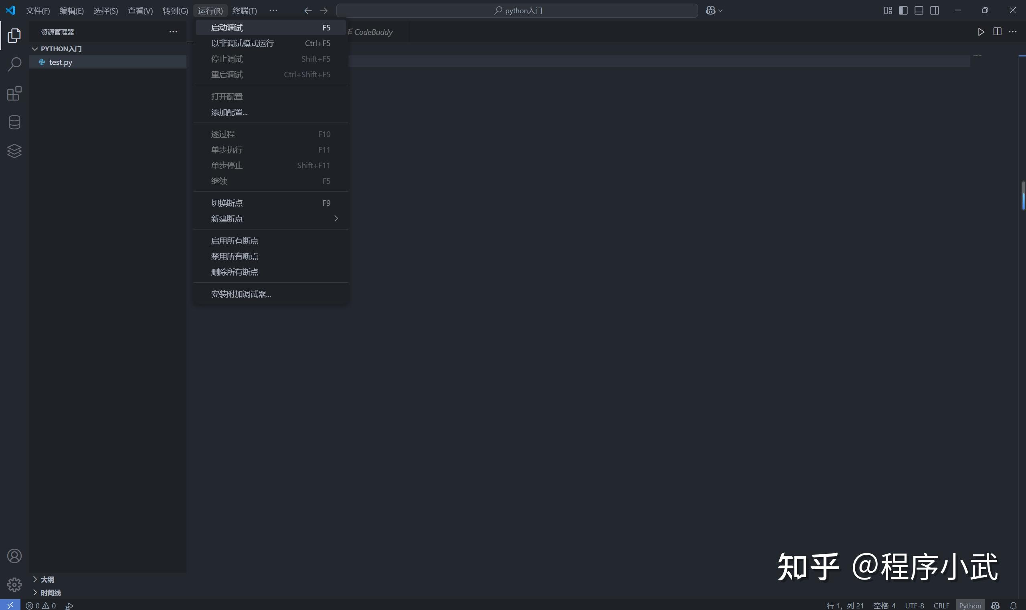Toggle the bottom panel layout icon
The height and width of the screenshot is (610, 1026).
tap(919, 11)
